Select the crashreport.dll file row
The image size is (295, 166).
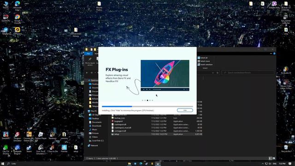tap(157, 125)
